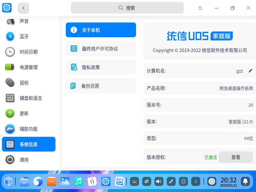
Task: Launch browser from dock
Action: pos(38,181)
